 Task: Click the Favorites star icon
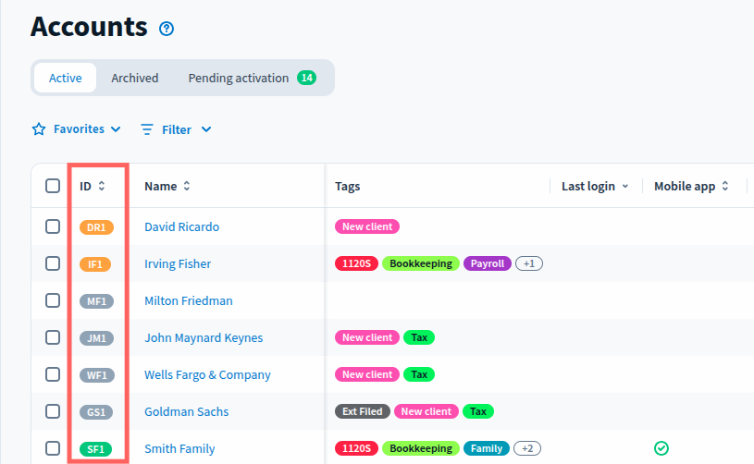point(39,129)
